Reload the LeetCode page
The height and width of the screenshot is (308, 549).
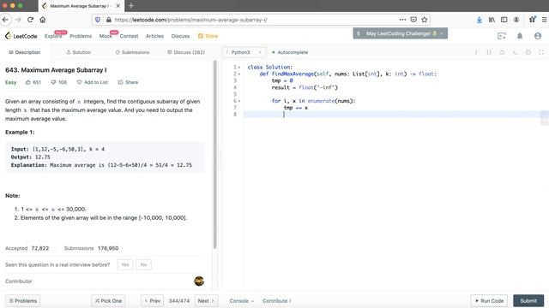(31, 20)
